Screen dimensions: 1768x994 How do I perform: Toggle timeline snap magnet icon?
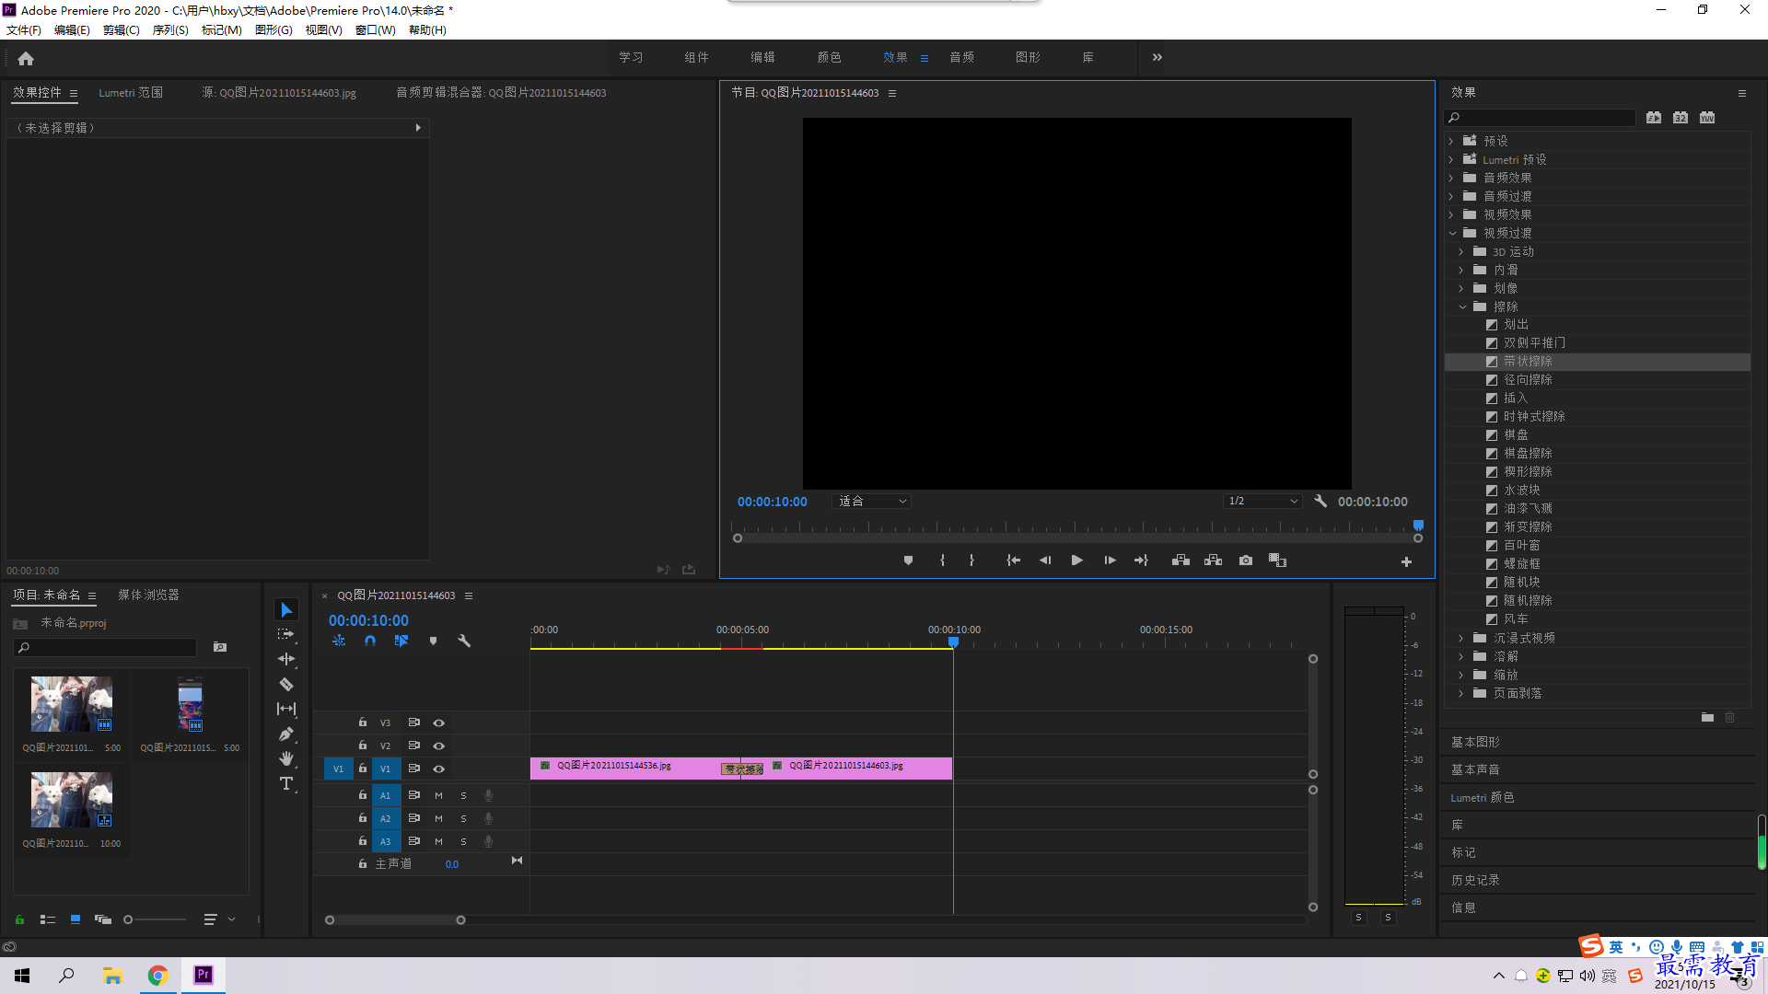[x=370, y=641]
